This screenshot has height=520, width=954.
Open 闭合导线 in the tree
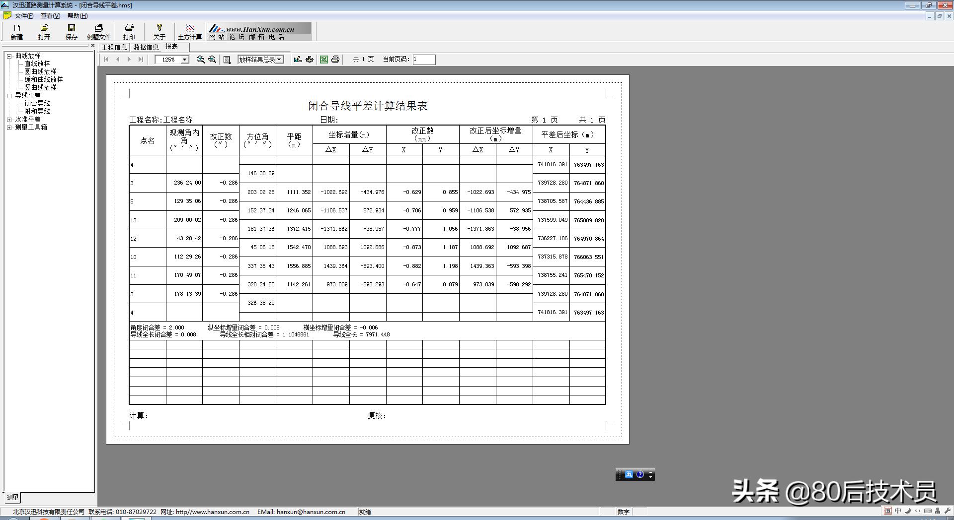pos(37,104)
